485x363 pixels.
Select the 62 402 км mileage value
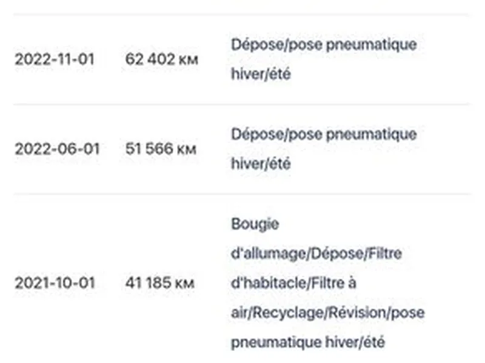click(x=161, y=60)
